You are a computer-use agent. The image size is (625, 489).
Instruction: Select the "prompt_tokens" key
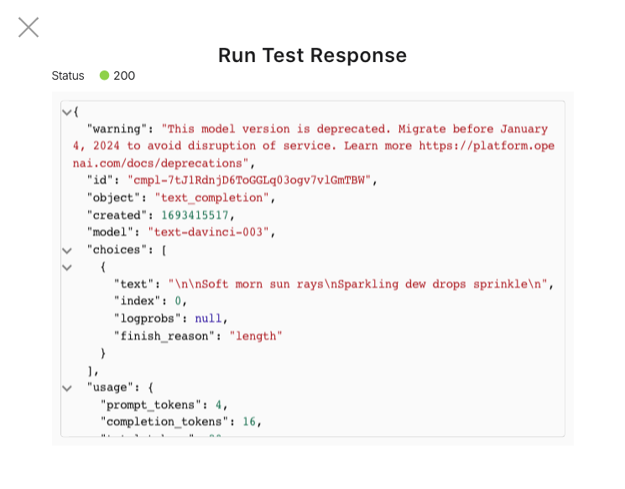[x=151, y=405]
